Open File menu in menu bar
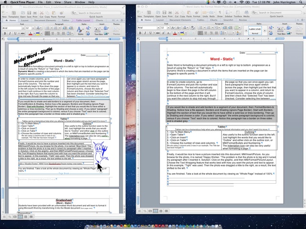Viewport: 306px width, 229px height. point(40,2)
